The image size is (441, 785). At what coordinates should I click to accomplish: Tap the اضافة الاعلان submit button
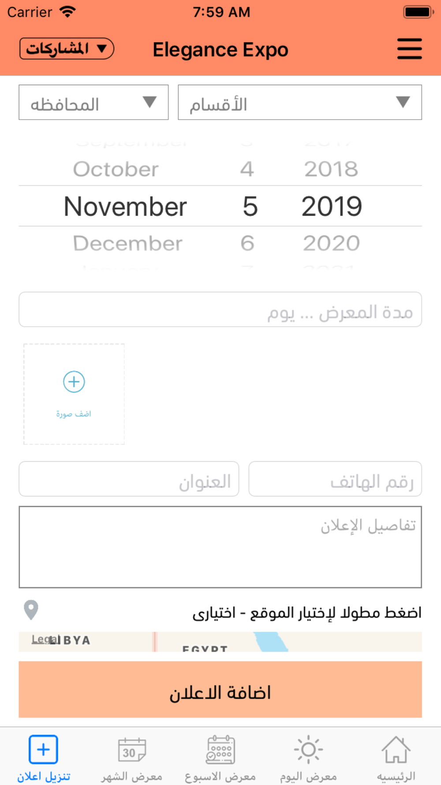click(x=220, y=689)
